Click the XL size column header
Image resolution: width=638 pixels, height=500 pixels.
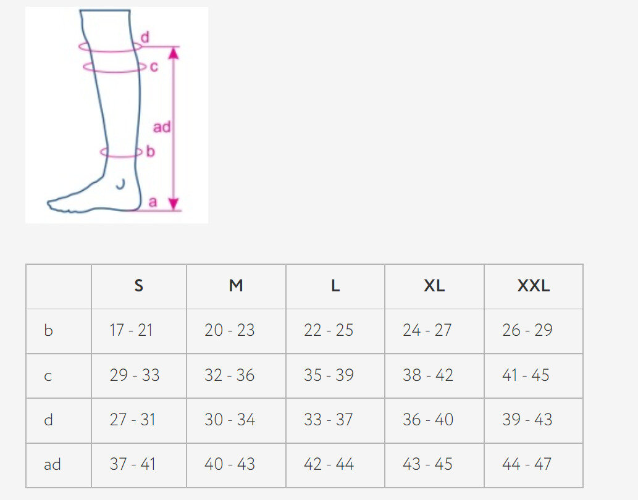[x=434, y=286]
